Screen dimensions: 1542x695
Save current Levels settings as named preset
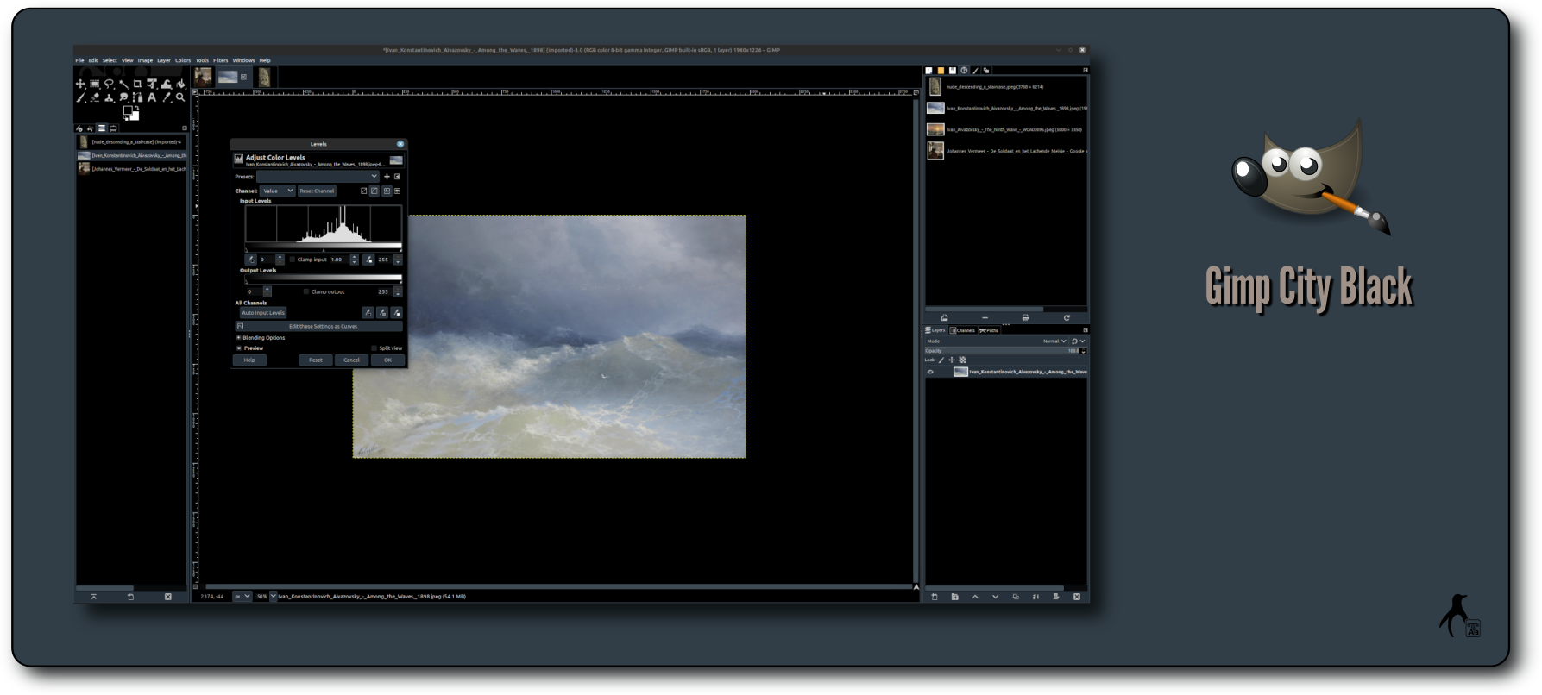387,177
